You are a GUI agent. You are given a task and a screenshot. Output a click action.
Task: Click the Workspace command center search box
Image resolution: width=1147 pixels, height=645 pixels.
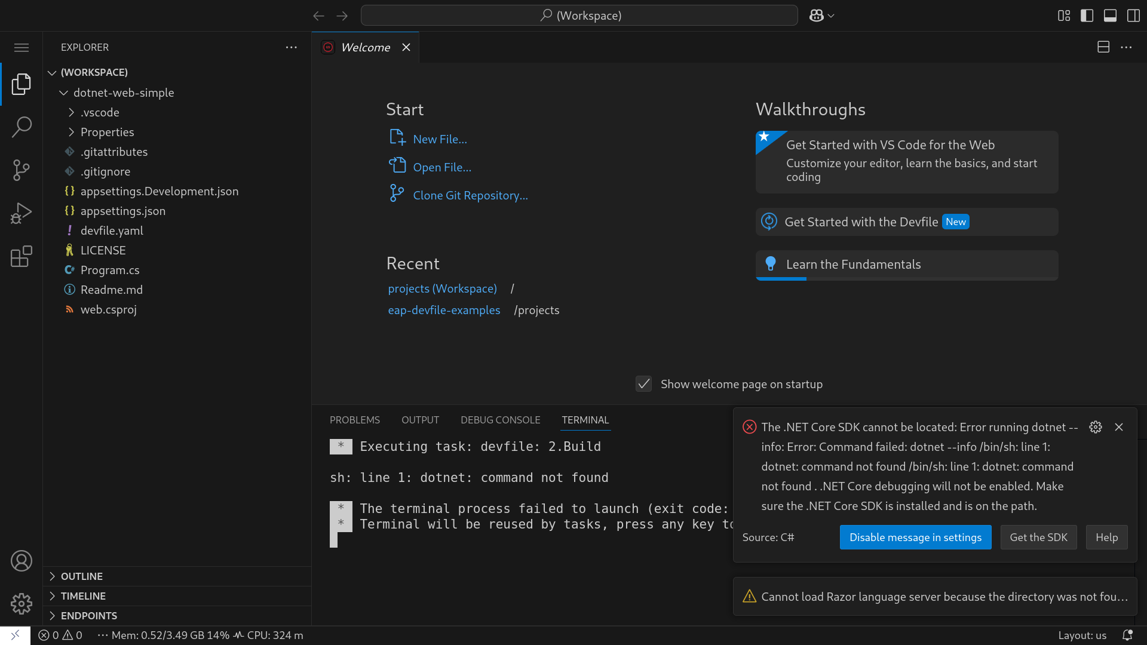(579, 16)
